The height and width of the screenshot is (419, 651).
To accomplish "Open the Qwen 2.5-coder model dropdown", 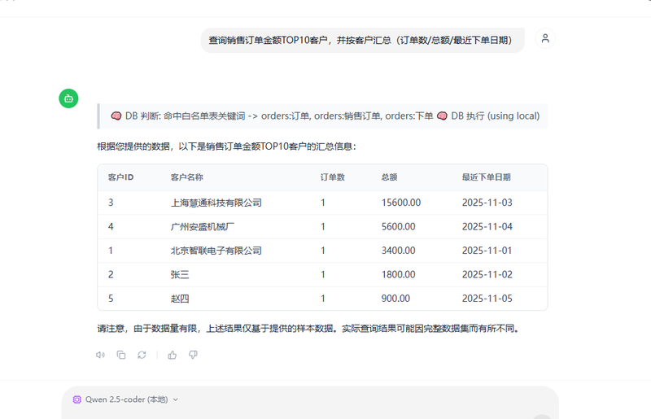I will pos(126,399).
